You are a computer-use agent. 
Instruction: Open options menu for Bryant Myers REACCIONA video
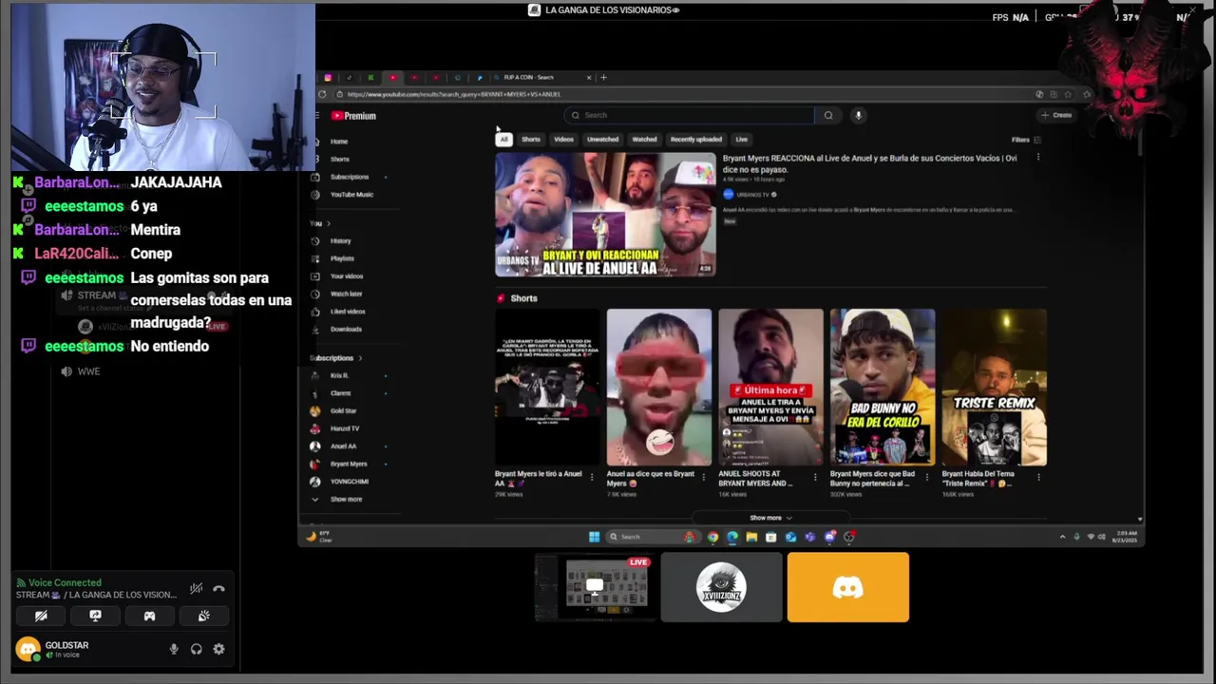click(x=1037, y=158)
